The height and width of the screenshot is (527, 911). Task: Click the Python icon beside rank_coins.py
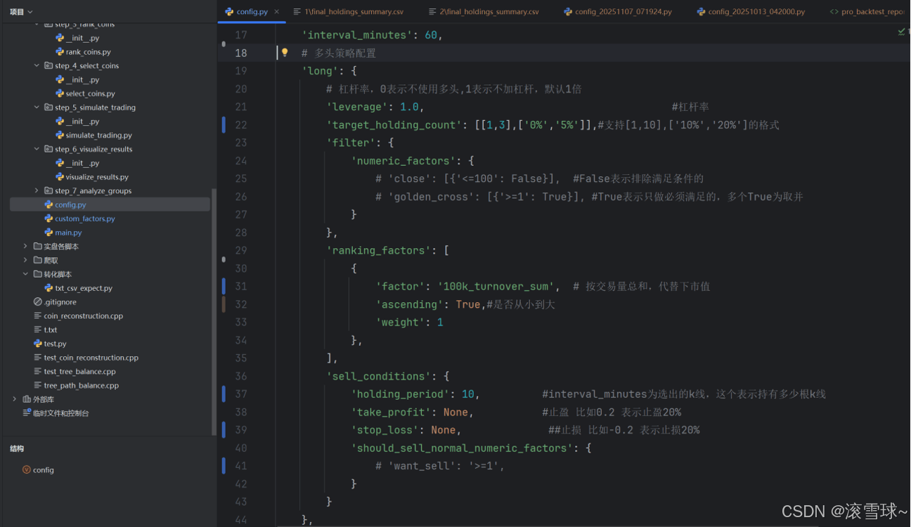point(60,52)
